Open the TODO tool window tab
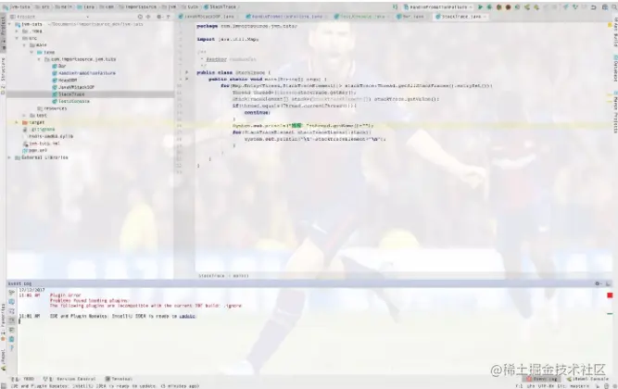Viewport: 618px width, 389px height. (23, 379)
